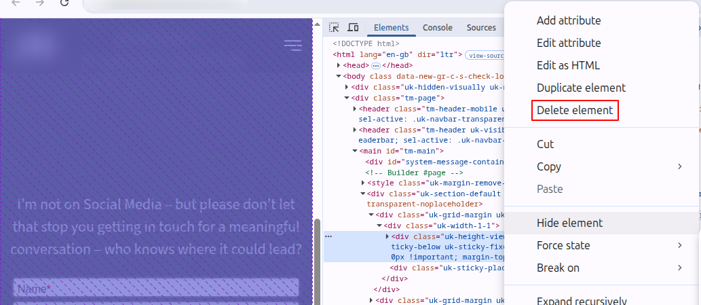Click the collapsed head ellipsis badge

pyautogui.click(x=375, y=66)
